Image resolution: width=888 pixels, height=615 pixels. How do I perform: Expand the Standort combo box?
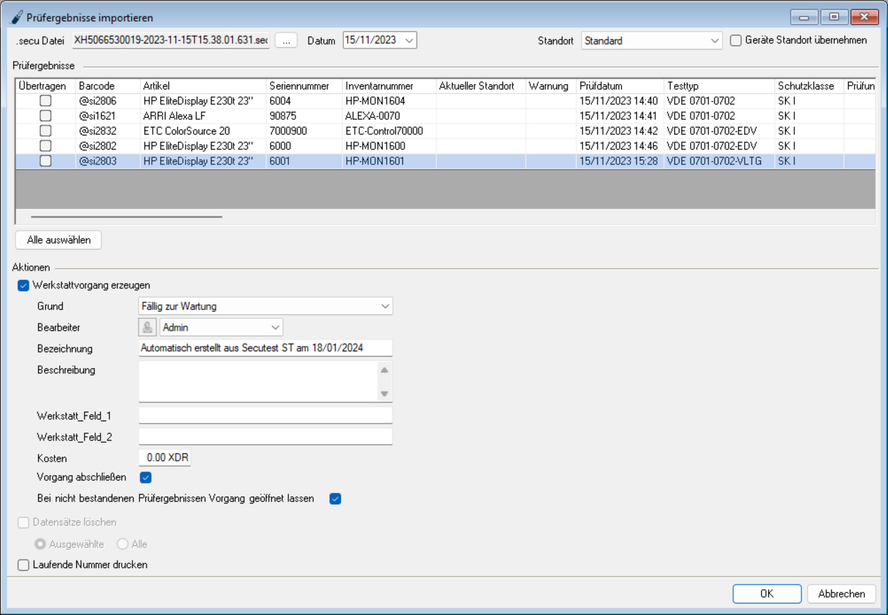coord(714,41)
